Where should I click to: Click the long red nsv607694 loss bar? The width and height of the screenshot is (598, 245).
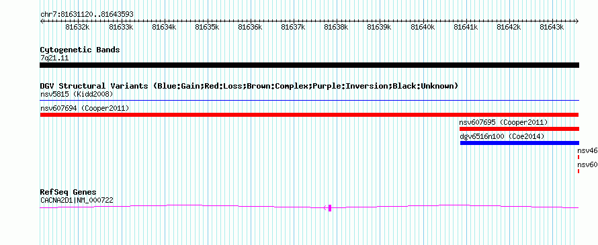pyautogui.click(x=309, y=115)
